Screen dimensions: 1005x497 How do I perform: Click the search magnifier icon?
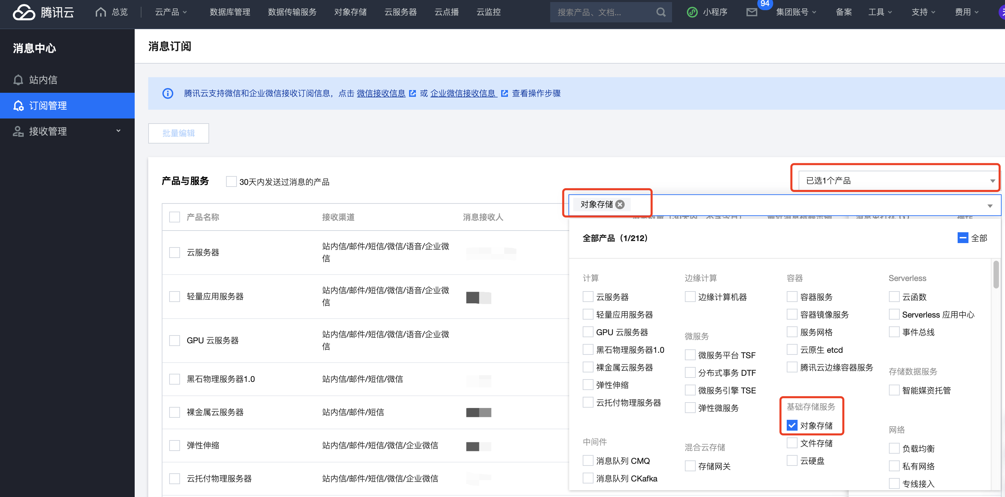(661, 12)
